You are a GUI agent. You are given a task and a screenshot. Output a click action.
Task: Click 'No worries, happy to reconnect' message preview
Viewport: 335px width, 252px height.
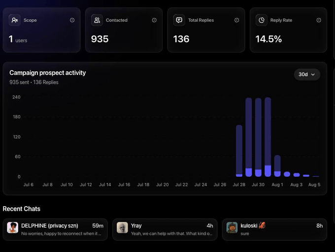[x=61, y=234]
